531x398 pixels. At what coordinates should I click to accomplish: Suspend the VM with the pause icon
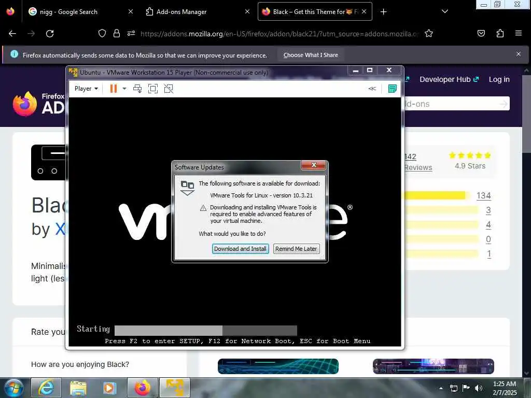coord(114,89)
